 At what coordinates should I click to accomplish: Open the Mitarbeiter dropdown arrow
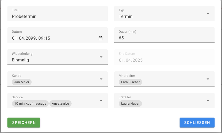(208, 79)
